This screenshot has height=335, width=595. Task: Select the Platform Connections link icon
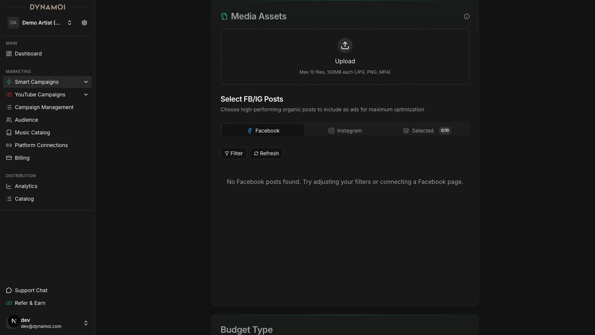coord(9,145)
